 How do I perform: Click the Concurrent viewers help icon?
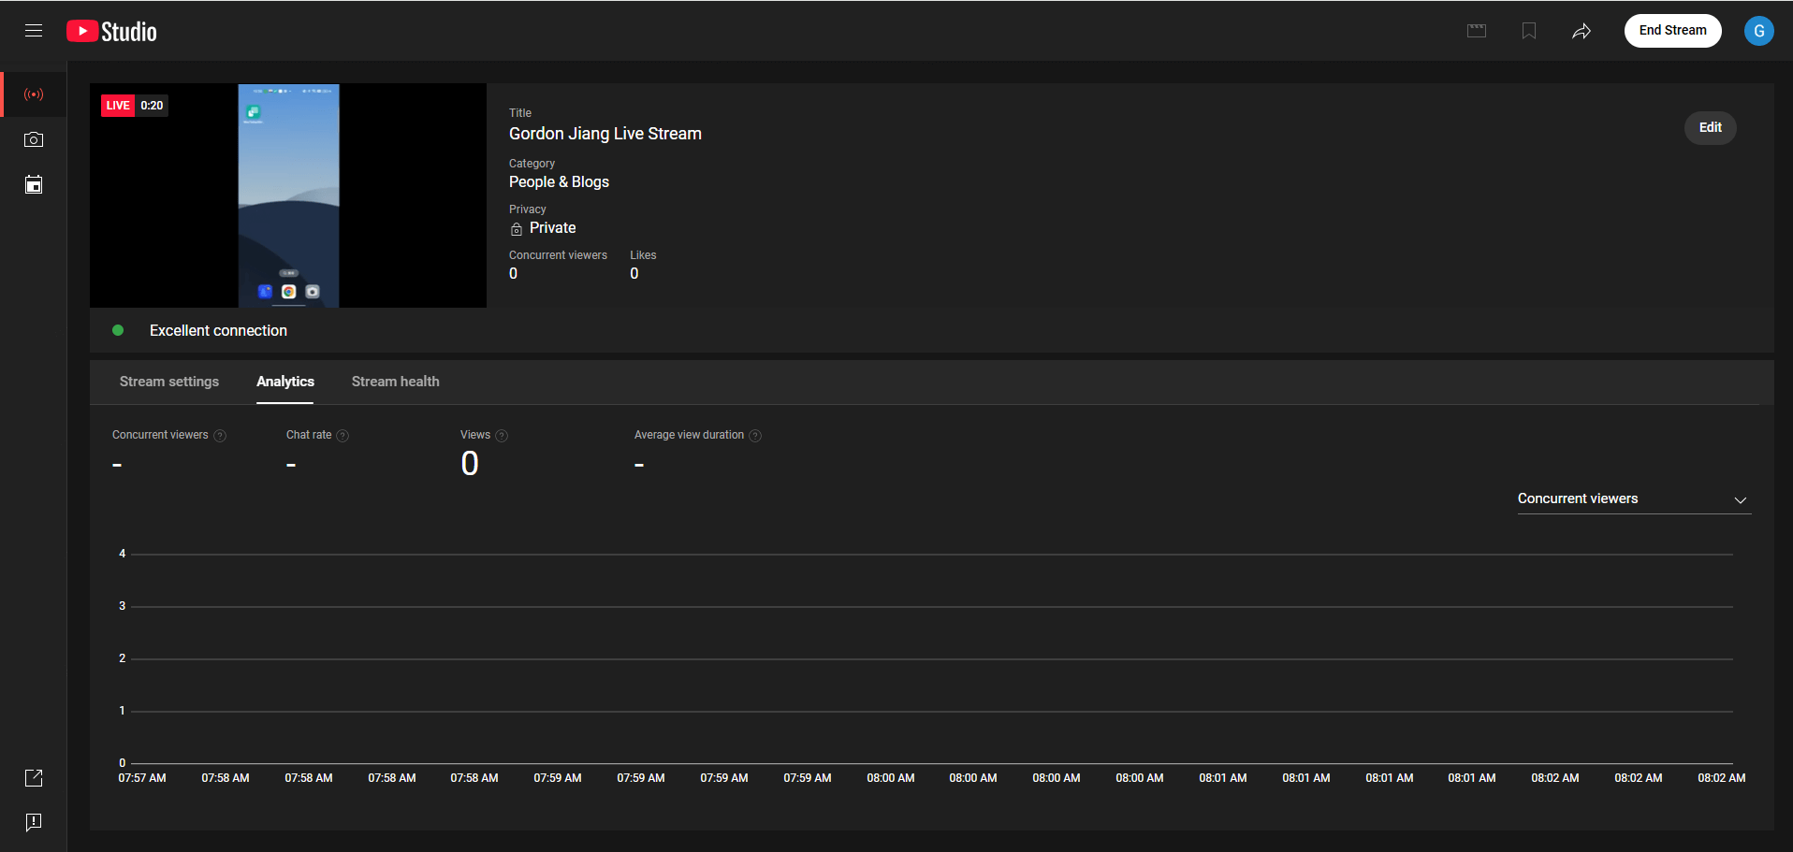(220, 436)
